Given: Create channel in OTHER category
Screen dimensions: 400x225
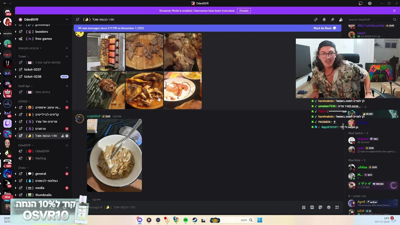Looking at the screenshot, I should [x=67, y=102].
